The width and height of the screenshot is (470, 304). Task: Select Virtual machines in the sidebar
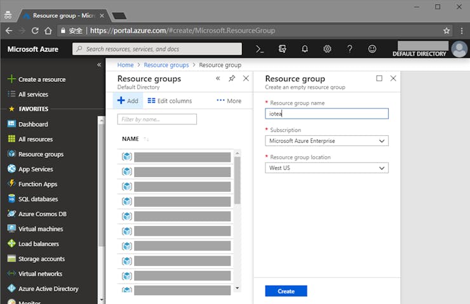pos(41,229)
